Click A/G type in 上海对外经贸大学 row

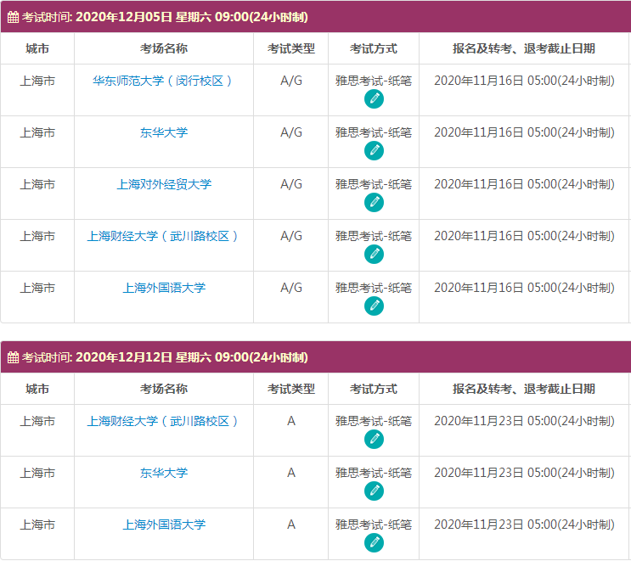291,184
